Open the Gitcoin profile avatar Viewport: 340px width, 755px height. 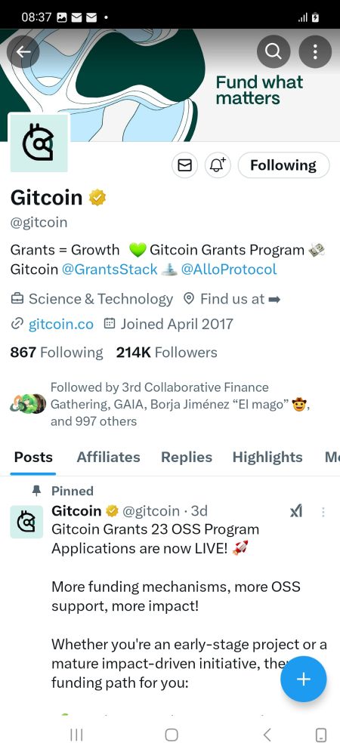coord(39,143)
